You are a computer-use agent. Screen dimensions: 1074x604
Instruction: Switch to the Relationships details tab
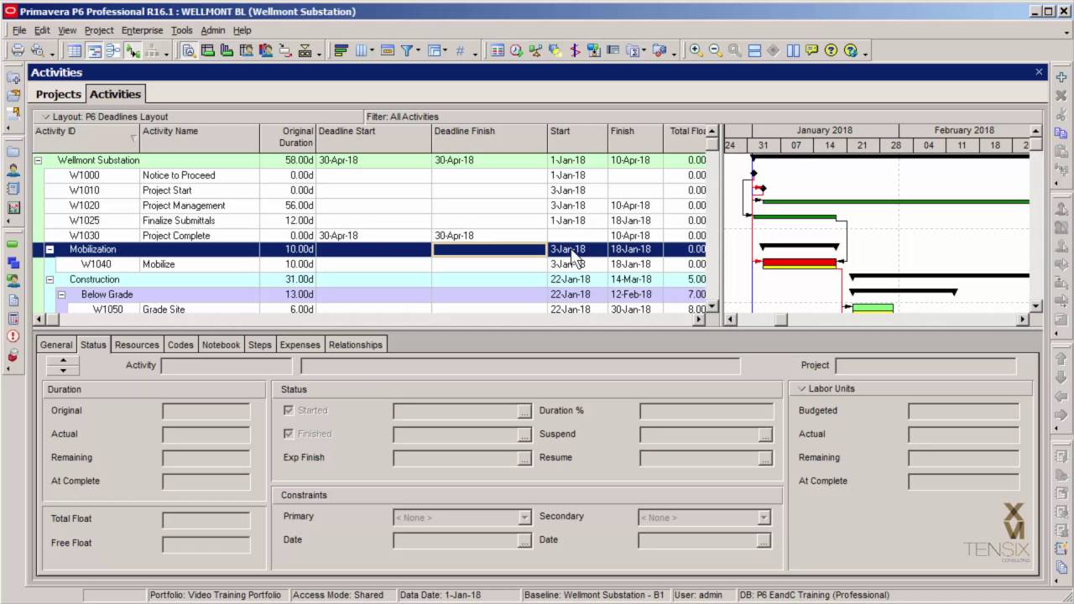pyautogui.click(x=356, y=345)
